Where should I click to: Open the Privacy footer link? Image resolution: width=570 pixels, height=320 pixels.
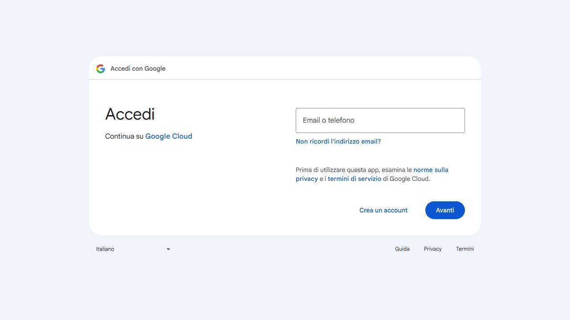432,249
